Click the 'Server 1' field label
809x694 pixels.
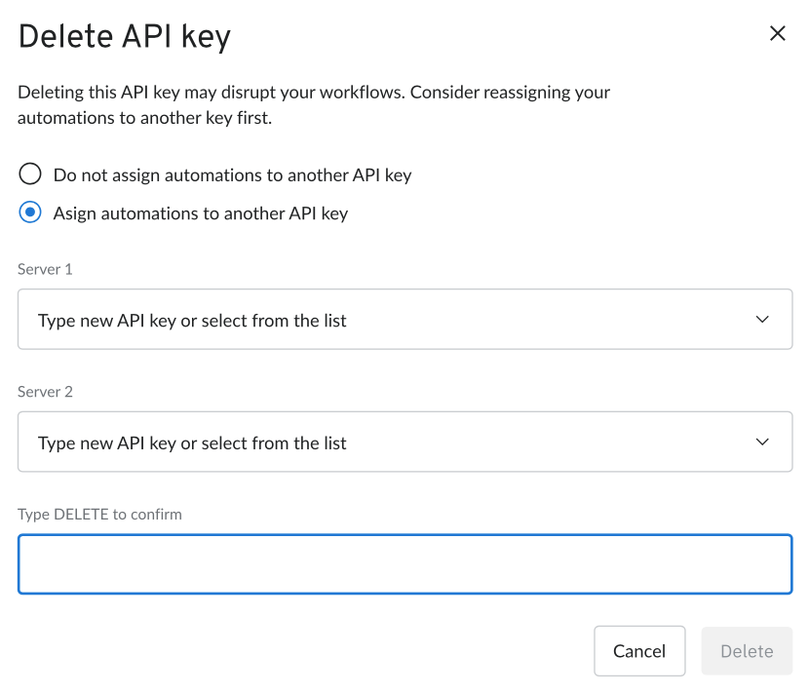45,269
